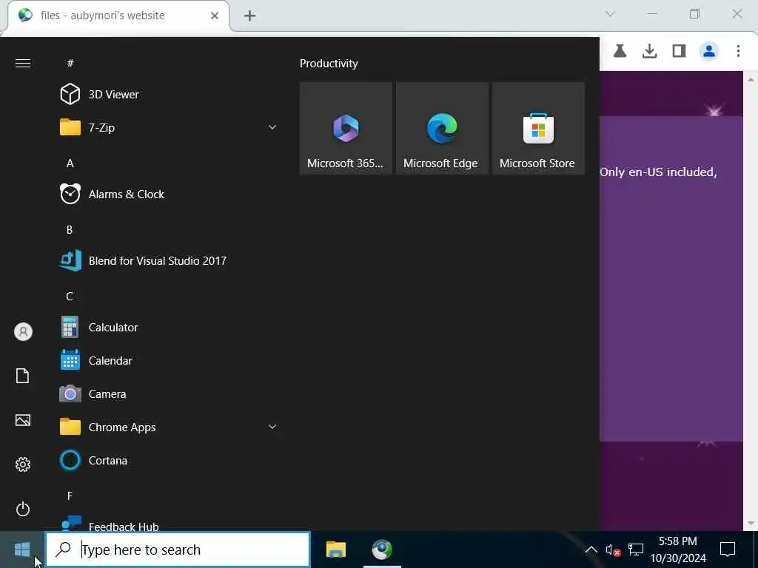The width and height of the screenshot is (758, 568).
Task: Open the 7-Zip folder entry
Action: (x=170, y=127)
